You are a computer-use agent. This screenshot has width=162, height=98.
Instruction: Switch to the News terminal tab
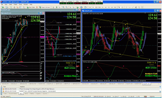pos(21,94)
